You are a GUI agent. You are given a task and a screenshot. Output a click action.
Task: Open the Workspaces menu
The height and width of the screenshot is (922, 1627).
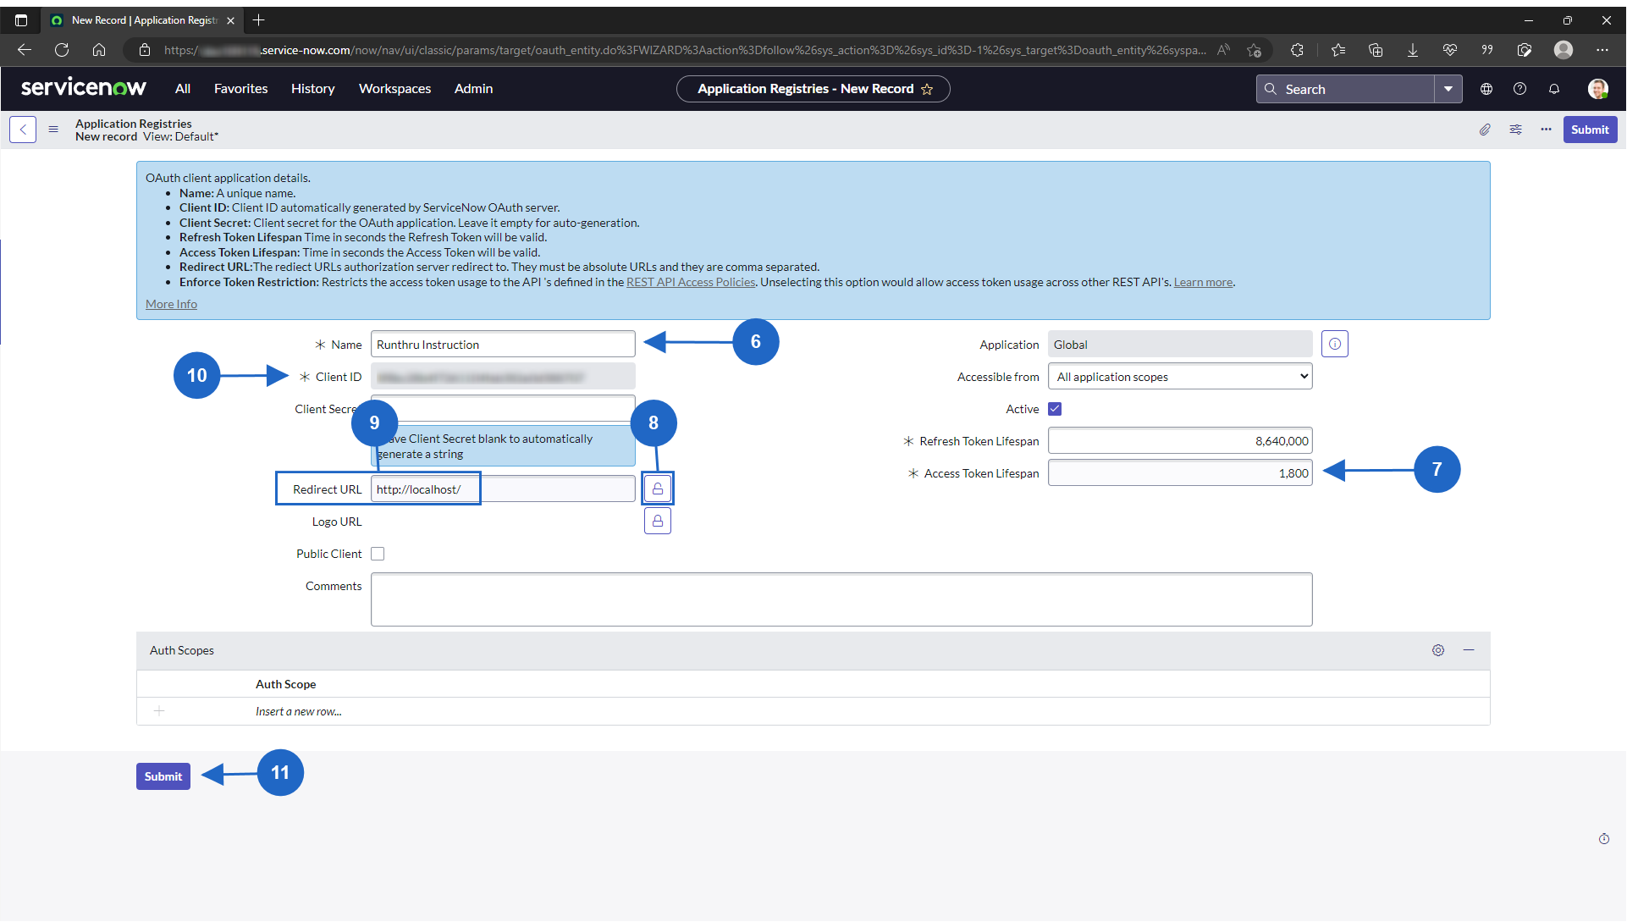394,89
